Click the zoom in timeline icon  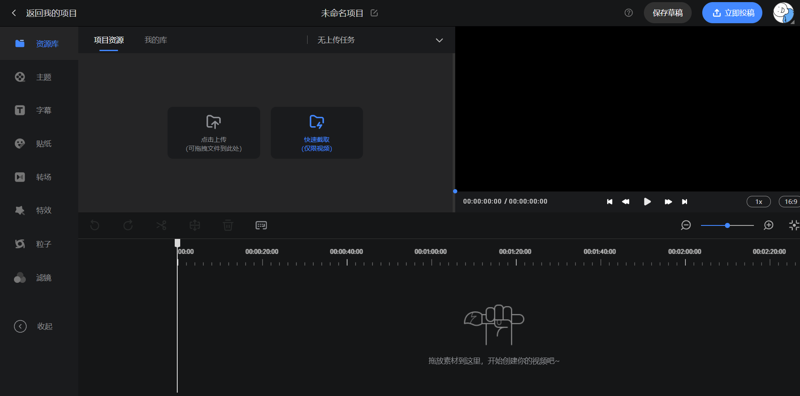point(768,225)
